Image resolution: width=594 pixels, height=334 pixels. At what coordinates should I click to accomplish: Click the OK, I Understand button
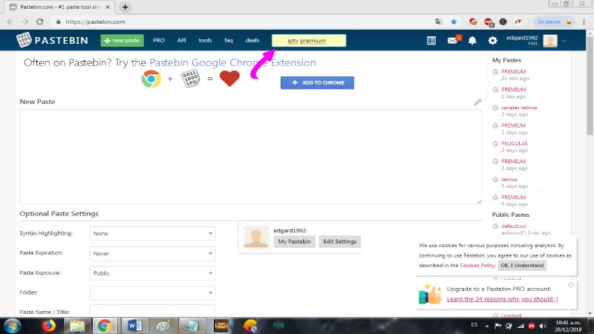522,266
